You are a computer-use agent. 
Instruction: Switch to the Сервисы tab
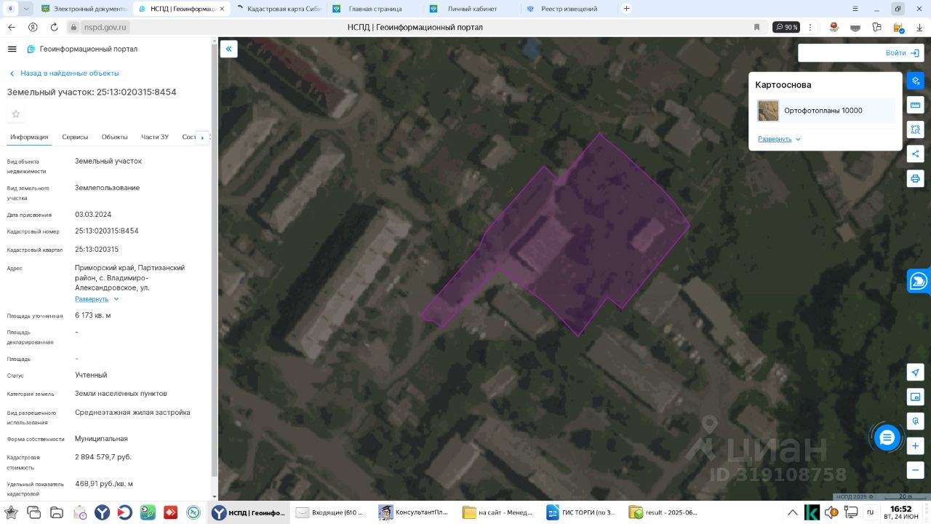[x=75, y=137]
